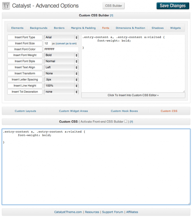Open the Font Type dropdown showing Arial
The image size is (192, 217).
pos(61,37)
